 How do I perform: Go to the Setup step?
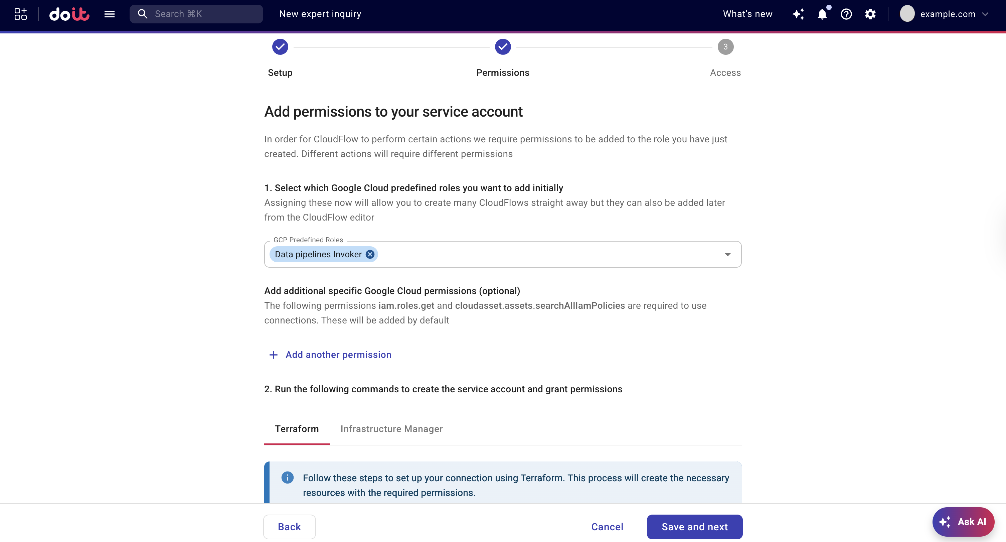tap(280, 47)
